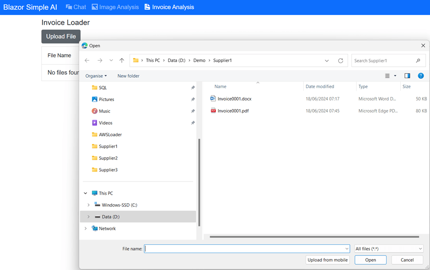
Task: Click the Upload from mobile button
Action: 328,260
